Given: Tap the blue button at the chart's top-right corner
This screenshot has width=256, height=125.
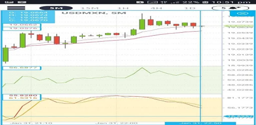Looking at the screenshot, I should [242, 13].
